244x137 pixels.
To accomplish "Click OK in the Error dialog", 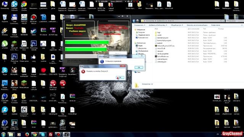I will [120, 77].
